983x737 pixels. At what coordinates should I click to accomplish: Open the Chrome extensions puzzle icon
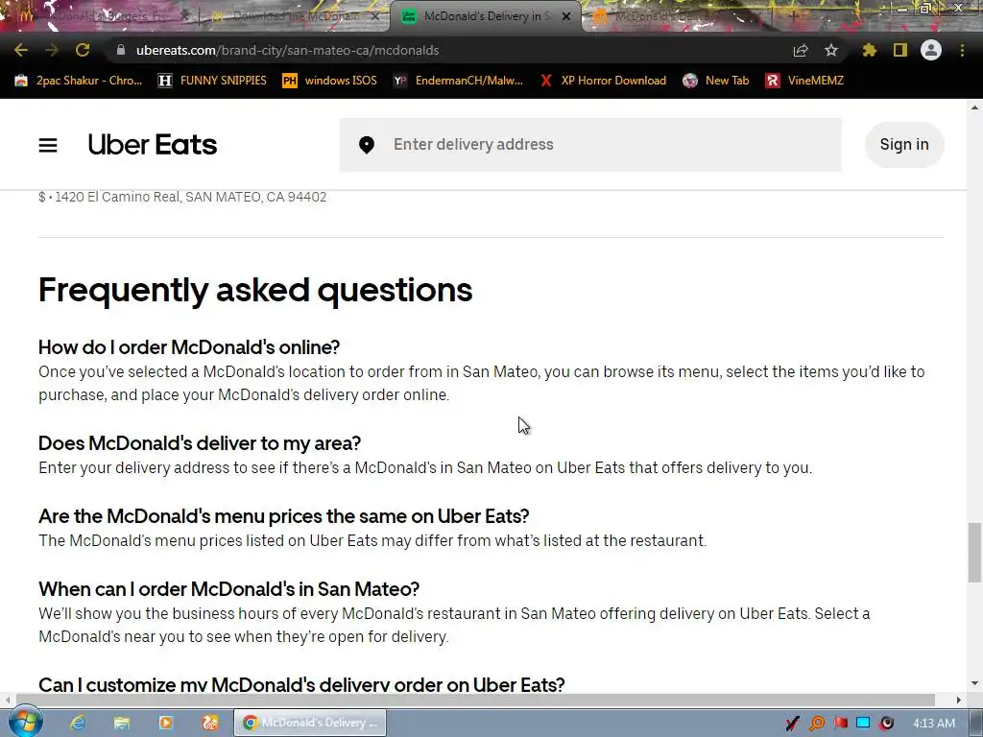pos(870,50)
